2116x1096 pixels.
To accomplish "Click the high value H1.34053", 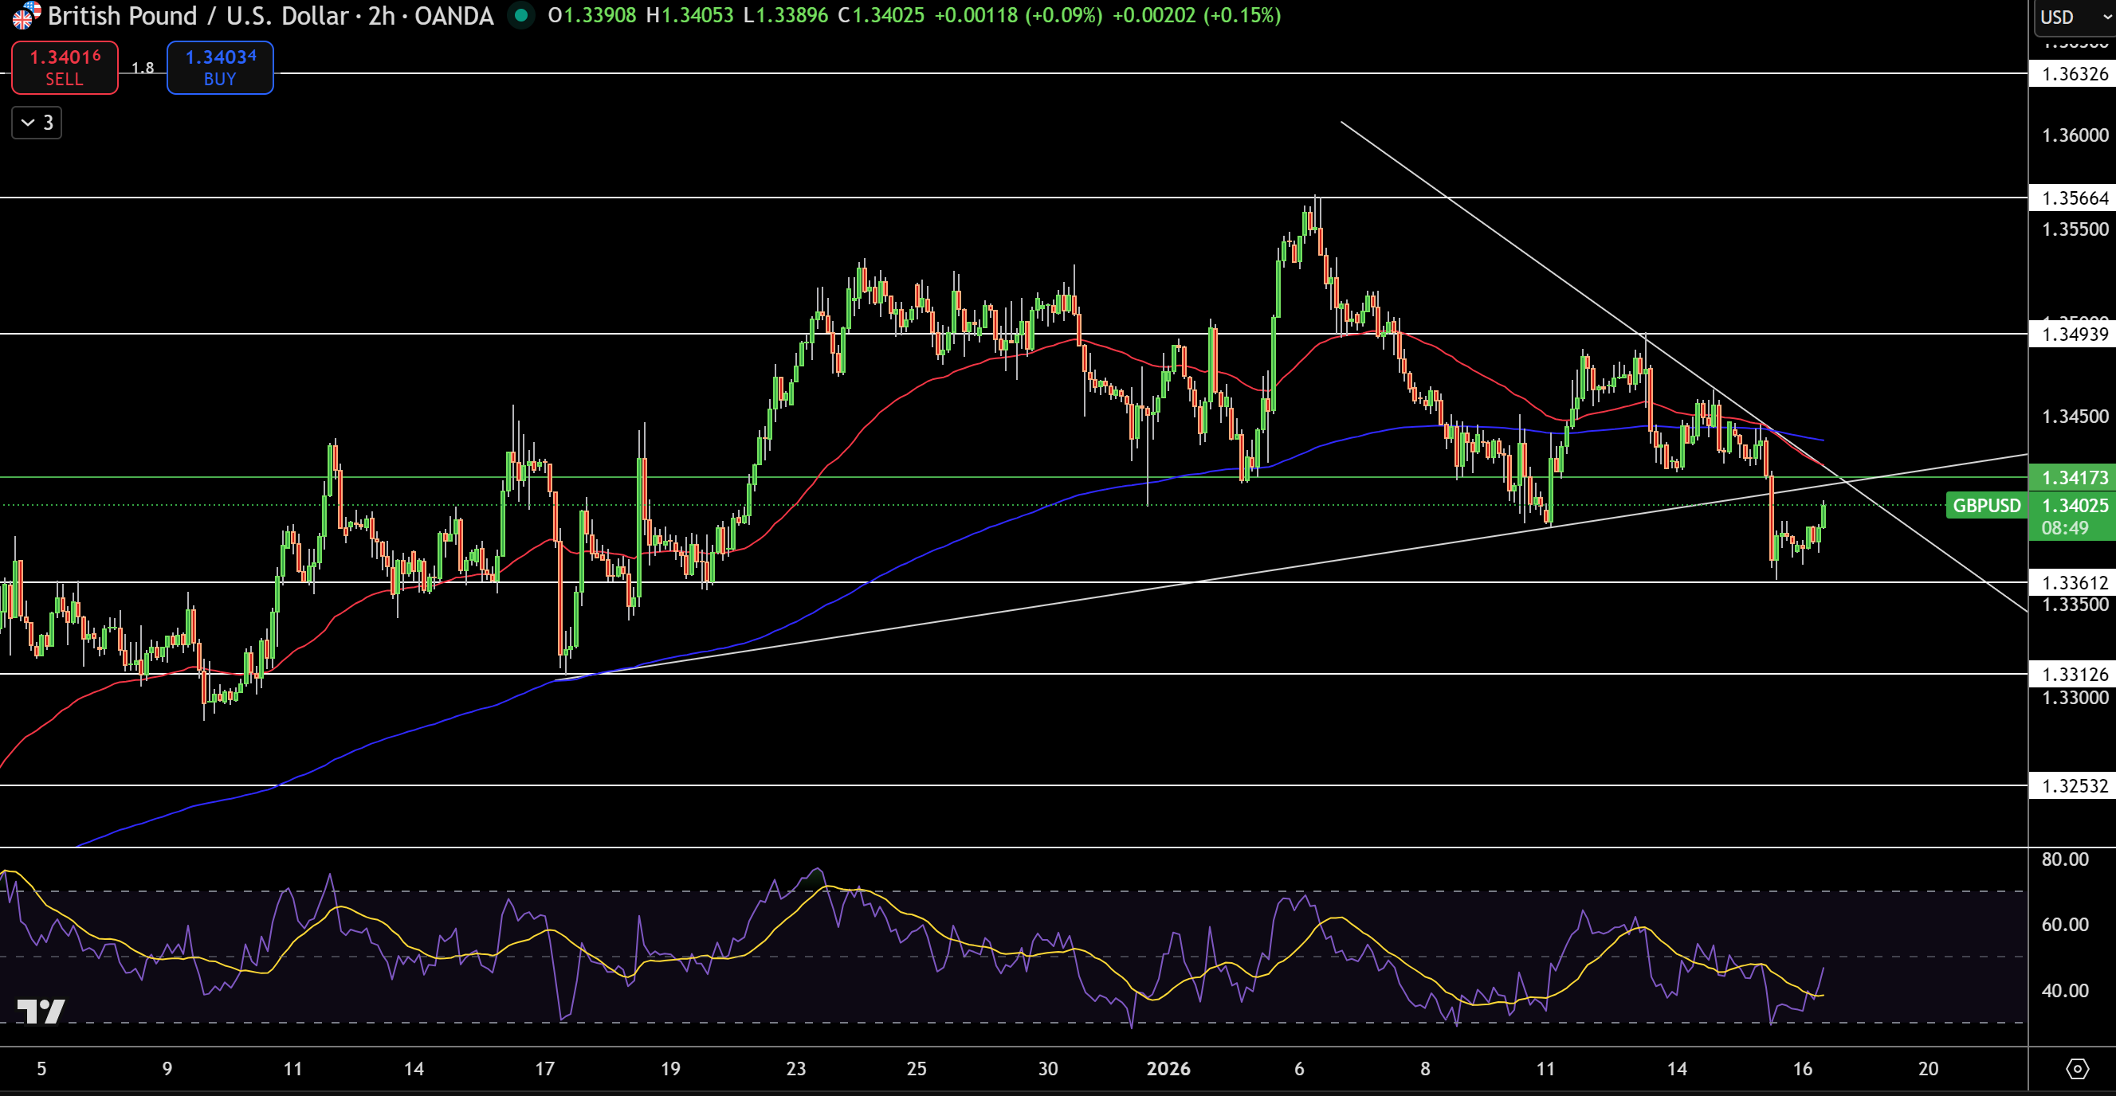I will [689, 16].
